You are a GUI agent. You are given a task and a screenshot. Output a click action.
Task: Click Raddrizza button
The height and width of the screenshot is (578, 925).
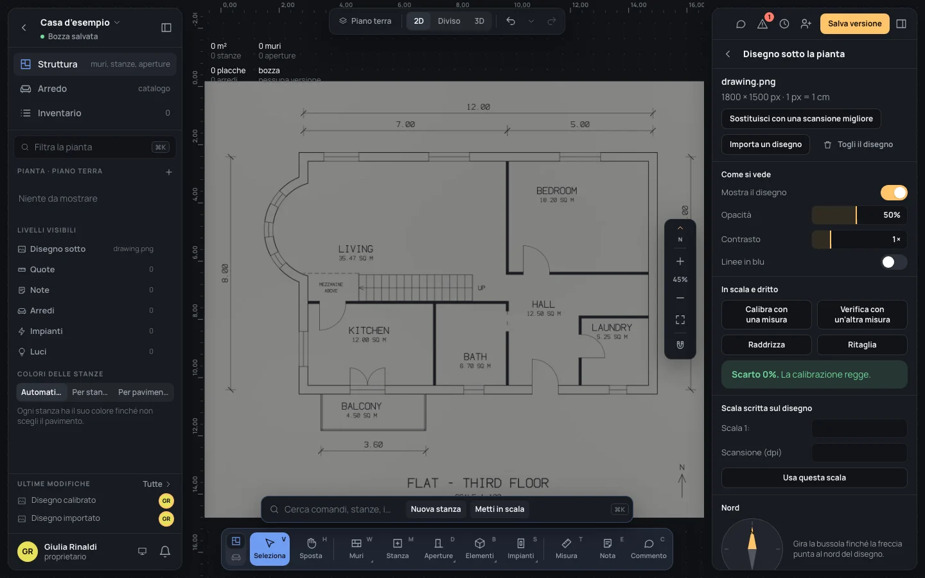tap(766, 345)
